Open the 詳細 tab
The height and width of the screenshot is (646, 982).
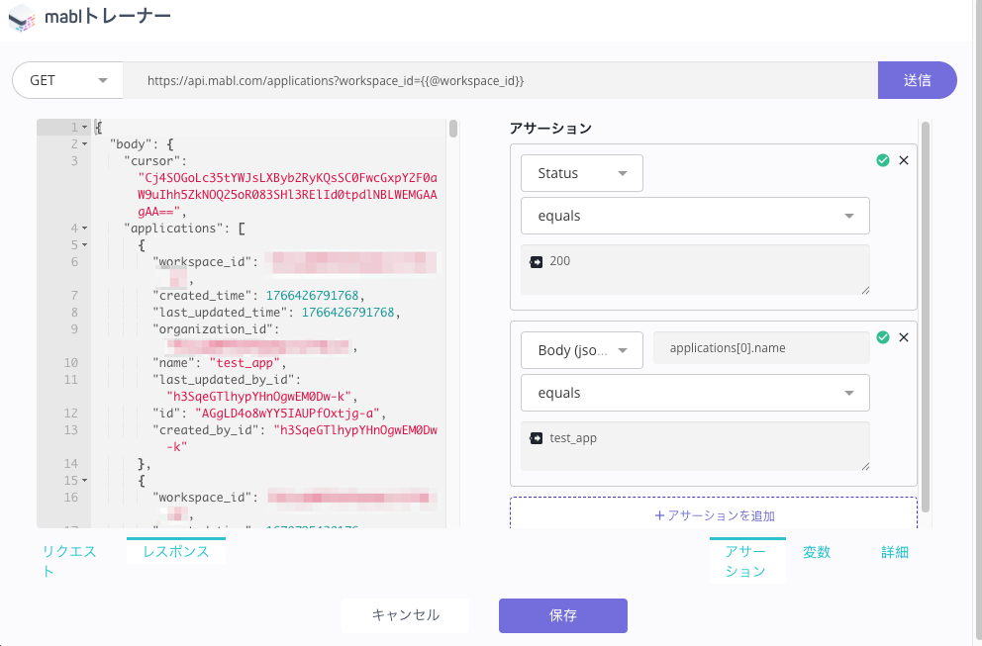coord(894,552)
